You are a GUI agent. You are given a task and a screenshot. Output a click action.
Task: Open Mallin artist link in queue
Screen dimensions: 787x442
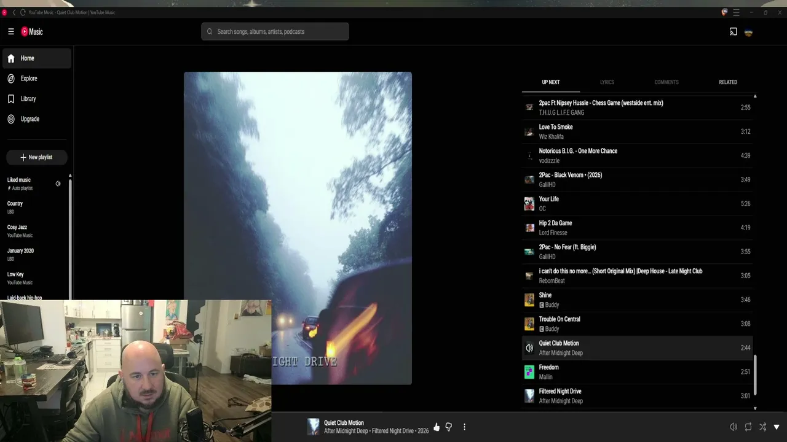coord(545,377)
